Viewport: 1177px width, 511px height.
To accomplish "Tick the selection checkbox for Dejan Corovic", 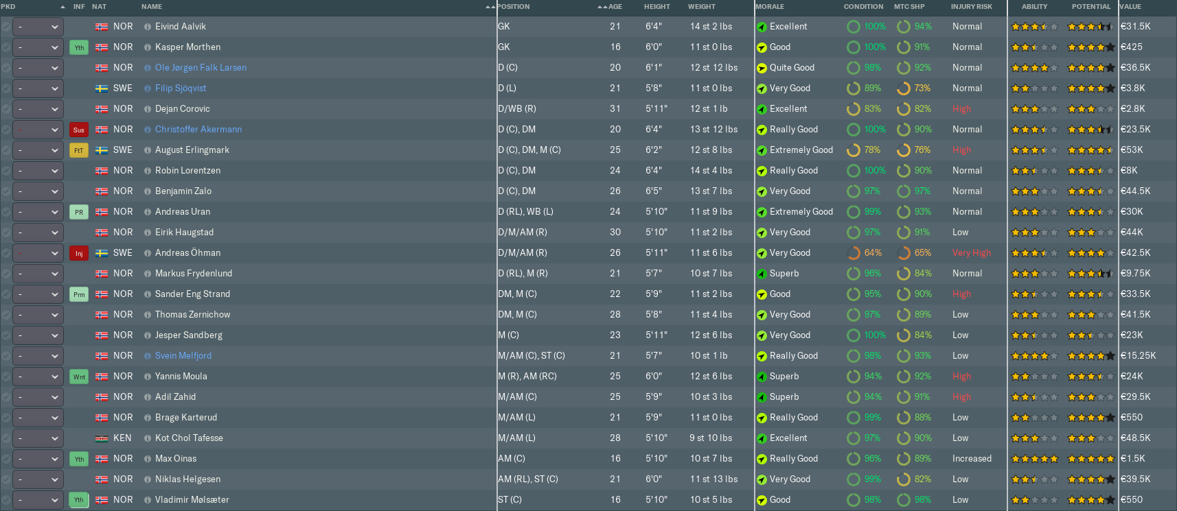I will [x=6, y=109].
